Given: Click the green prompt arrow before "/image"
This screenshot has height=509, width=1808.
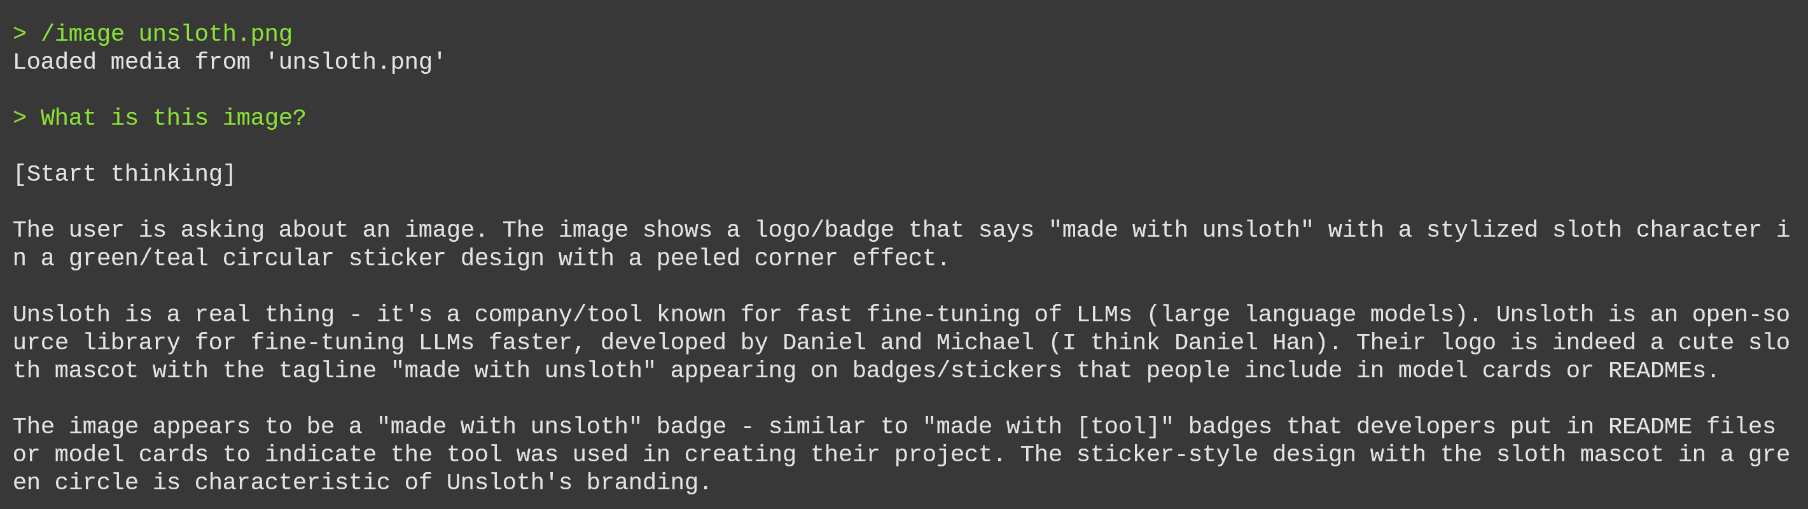Looking at the screenshot, I should [20, 34].
